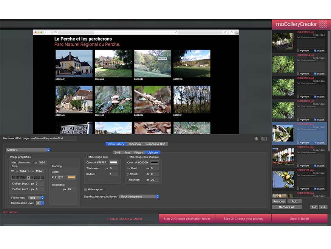331x249 pixels.
Task: Sort photos with the A-z button
Action: point(314,207)
